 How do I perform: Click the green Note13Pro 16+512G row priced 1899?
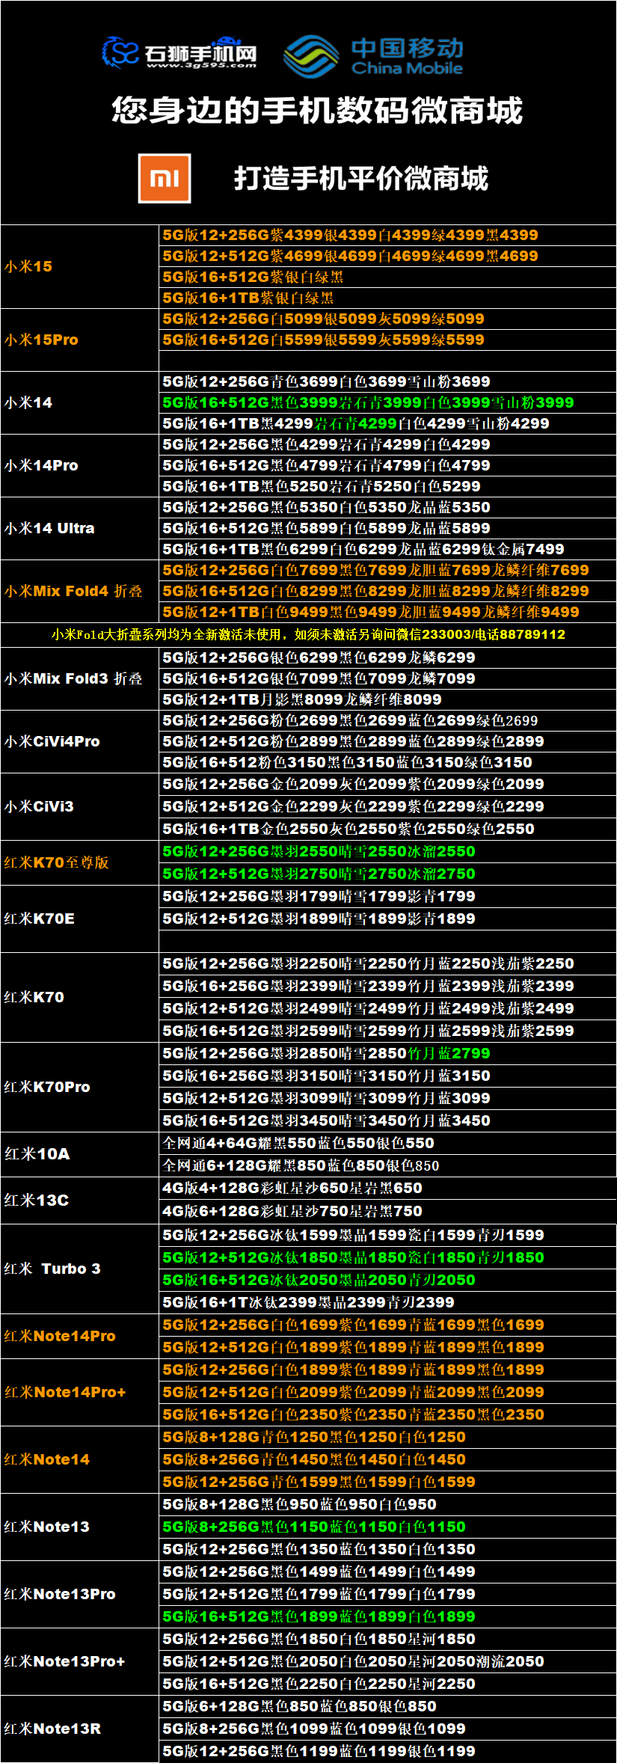387,1616
